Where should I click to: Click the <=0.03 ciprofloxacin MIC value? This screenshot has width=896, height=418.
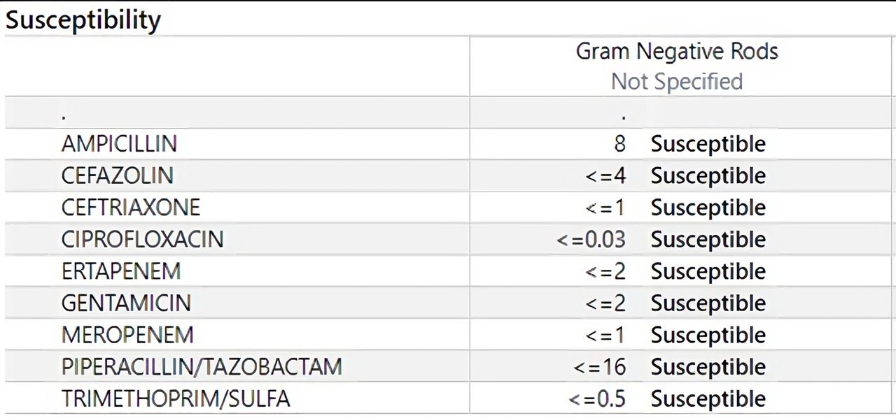click(x=591, y=239)
